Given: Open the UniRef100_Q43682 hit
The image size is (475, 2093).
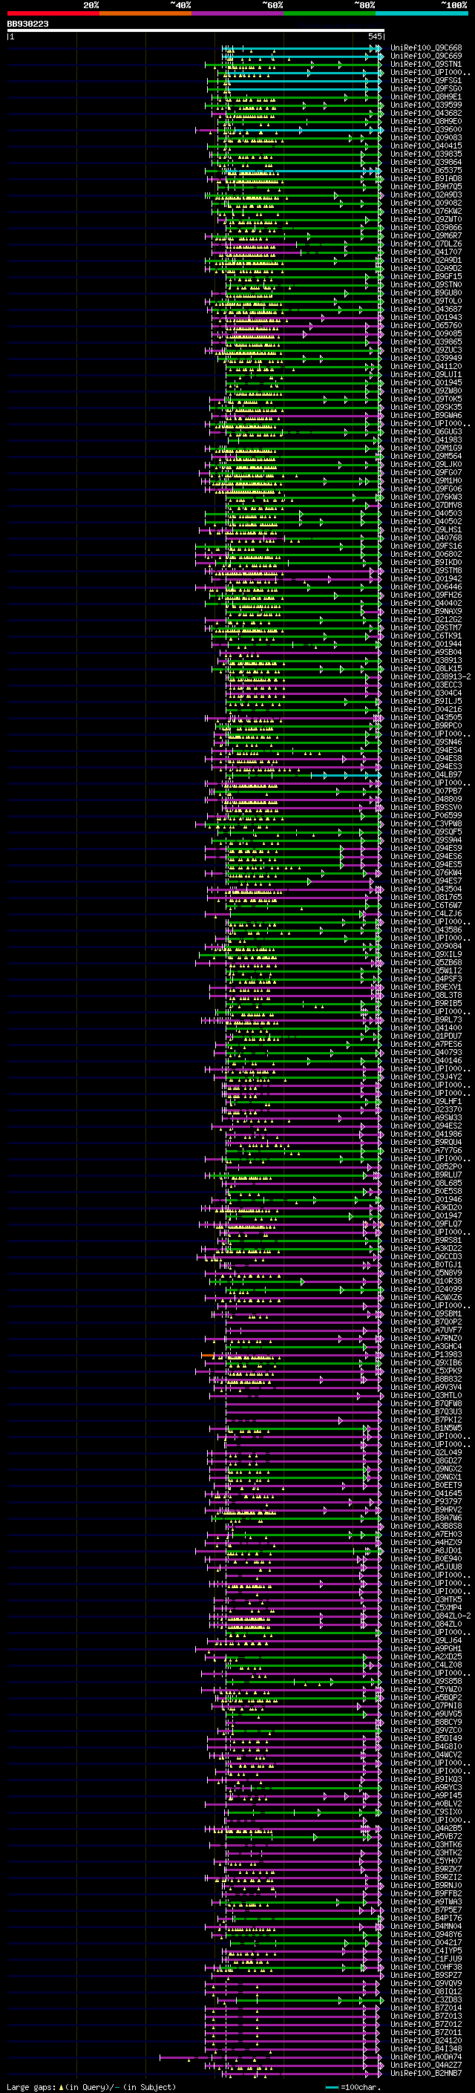Looking at the screenshot, I should 426,113.
